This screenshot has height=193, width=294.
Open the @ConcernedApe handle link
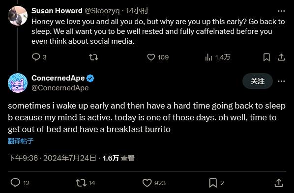(x=60, y=88)
